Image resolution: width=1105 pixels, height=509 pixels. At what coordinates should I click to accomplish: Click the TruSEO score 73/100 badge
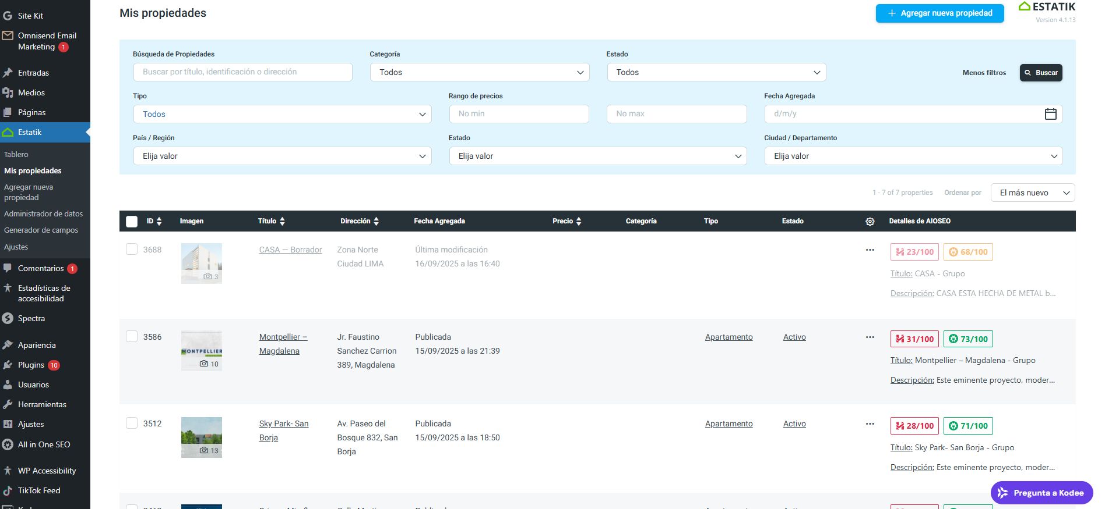pyautogui.click(x=968, y=339)
